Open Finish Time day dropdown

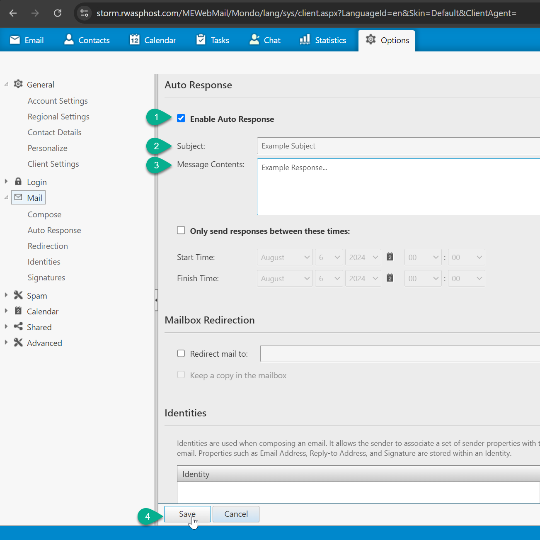tap(329, 278)
